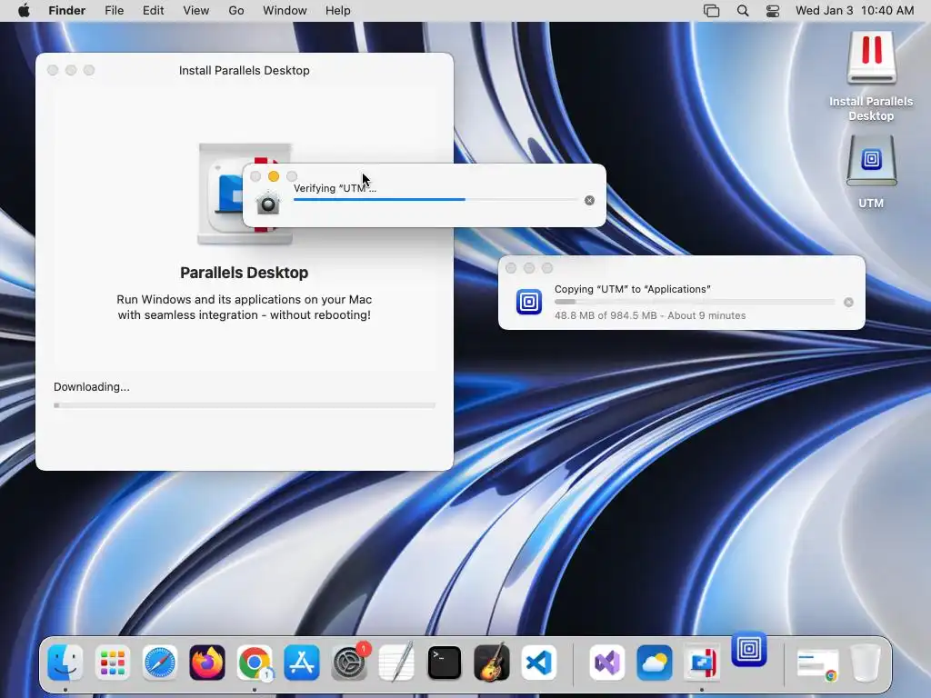Click the Stage Manager icon in menu bar
Viewport: 931px width, 698px height.
point(711,11)
